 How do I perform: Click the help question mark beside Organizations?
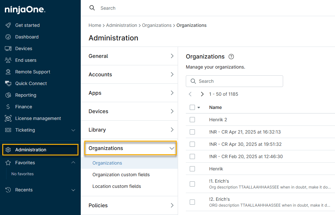point(231,57)
